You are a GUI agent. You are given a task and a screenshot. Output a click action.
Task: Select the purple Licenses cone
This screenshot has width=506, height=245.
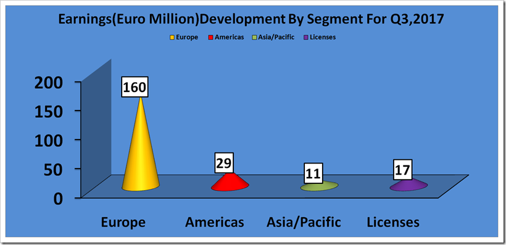tap(409, 185)
